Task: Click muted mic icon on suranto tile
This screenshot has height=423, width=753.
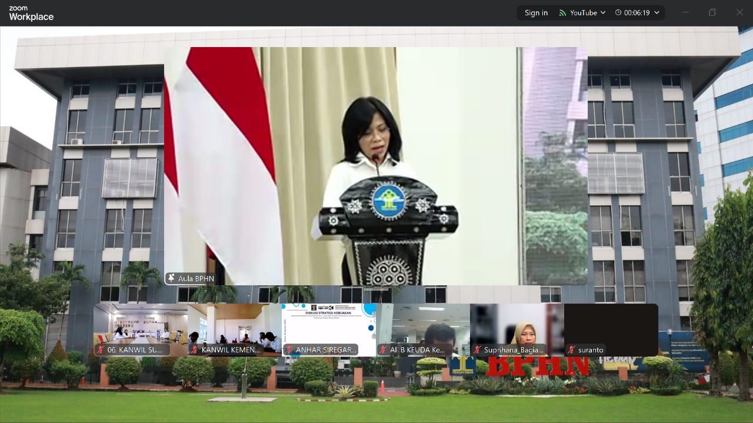Action: [571, 350]
